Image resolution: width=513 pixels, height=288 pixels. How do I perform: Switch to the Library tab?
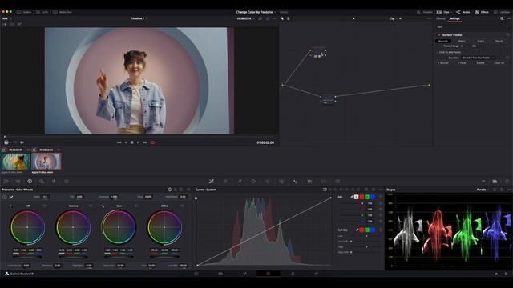click(x=441, y=18)
